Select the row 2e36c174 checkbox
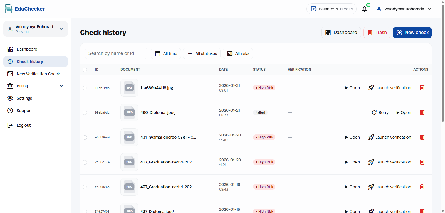 [x=85, y=162]
